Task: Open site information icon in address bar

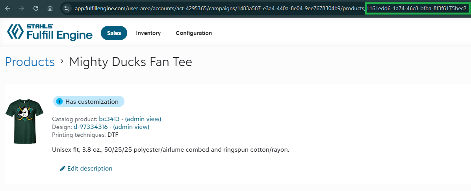Action: [67, 8]
